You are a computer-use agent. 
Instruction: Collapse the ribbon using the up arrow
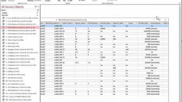pos(179,3)
